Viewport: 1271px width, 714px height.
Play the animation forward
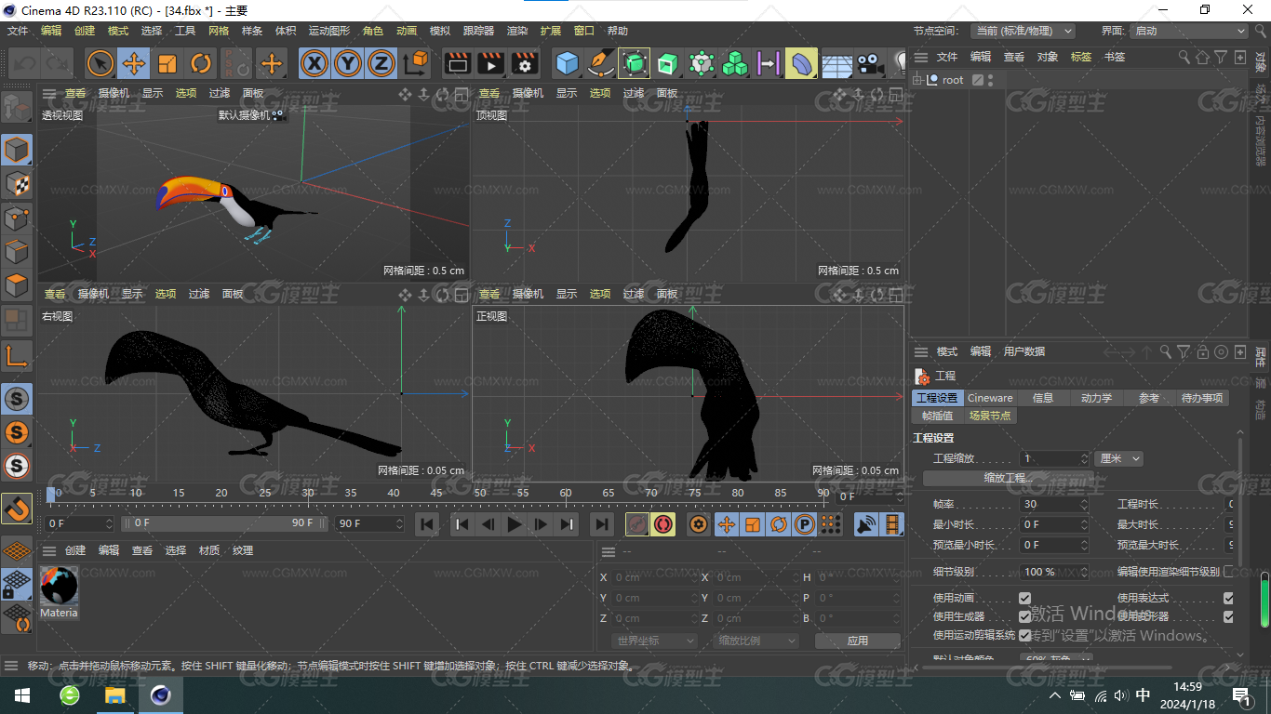tap(515, 524)
